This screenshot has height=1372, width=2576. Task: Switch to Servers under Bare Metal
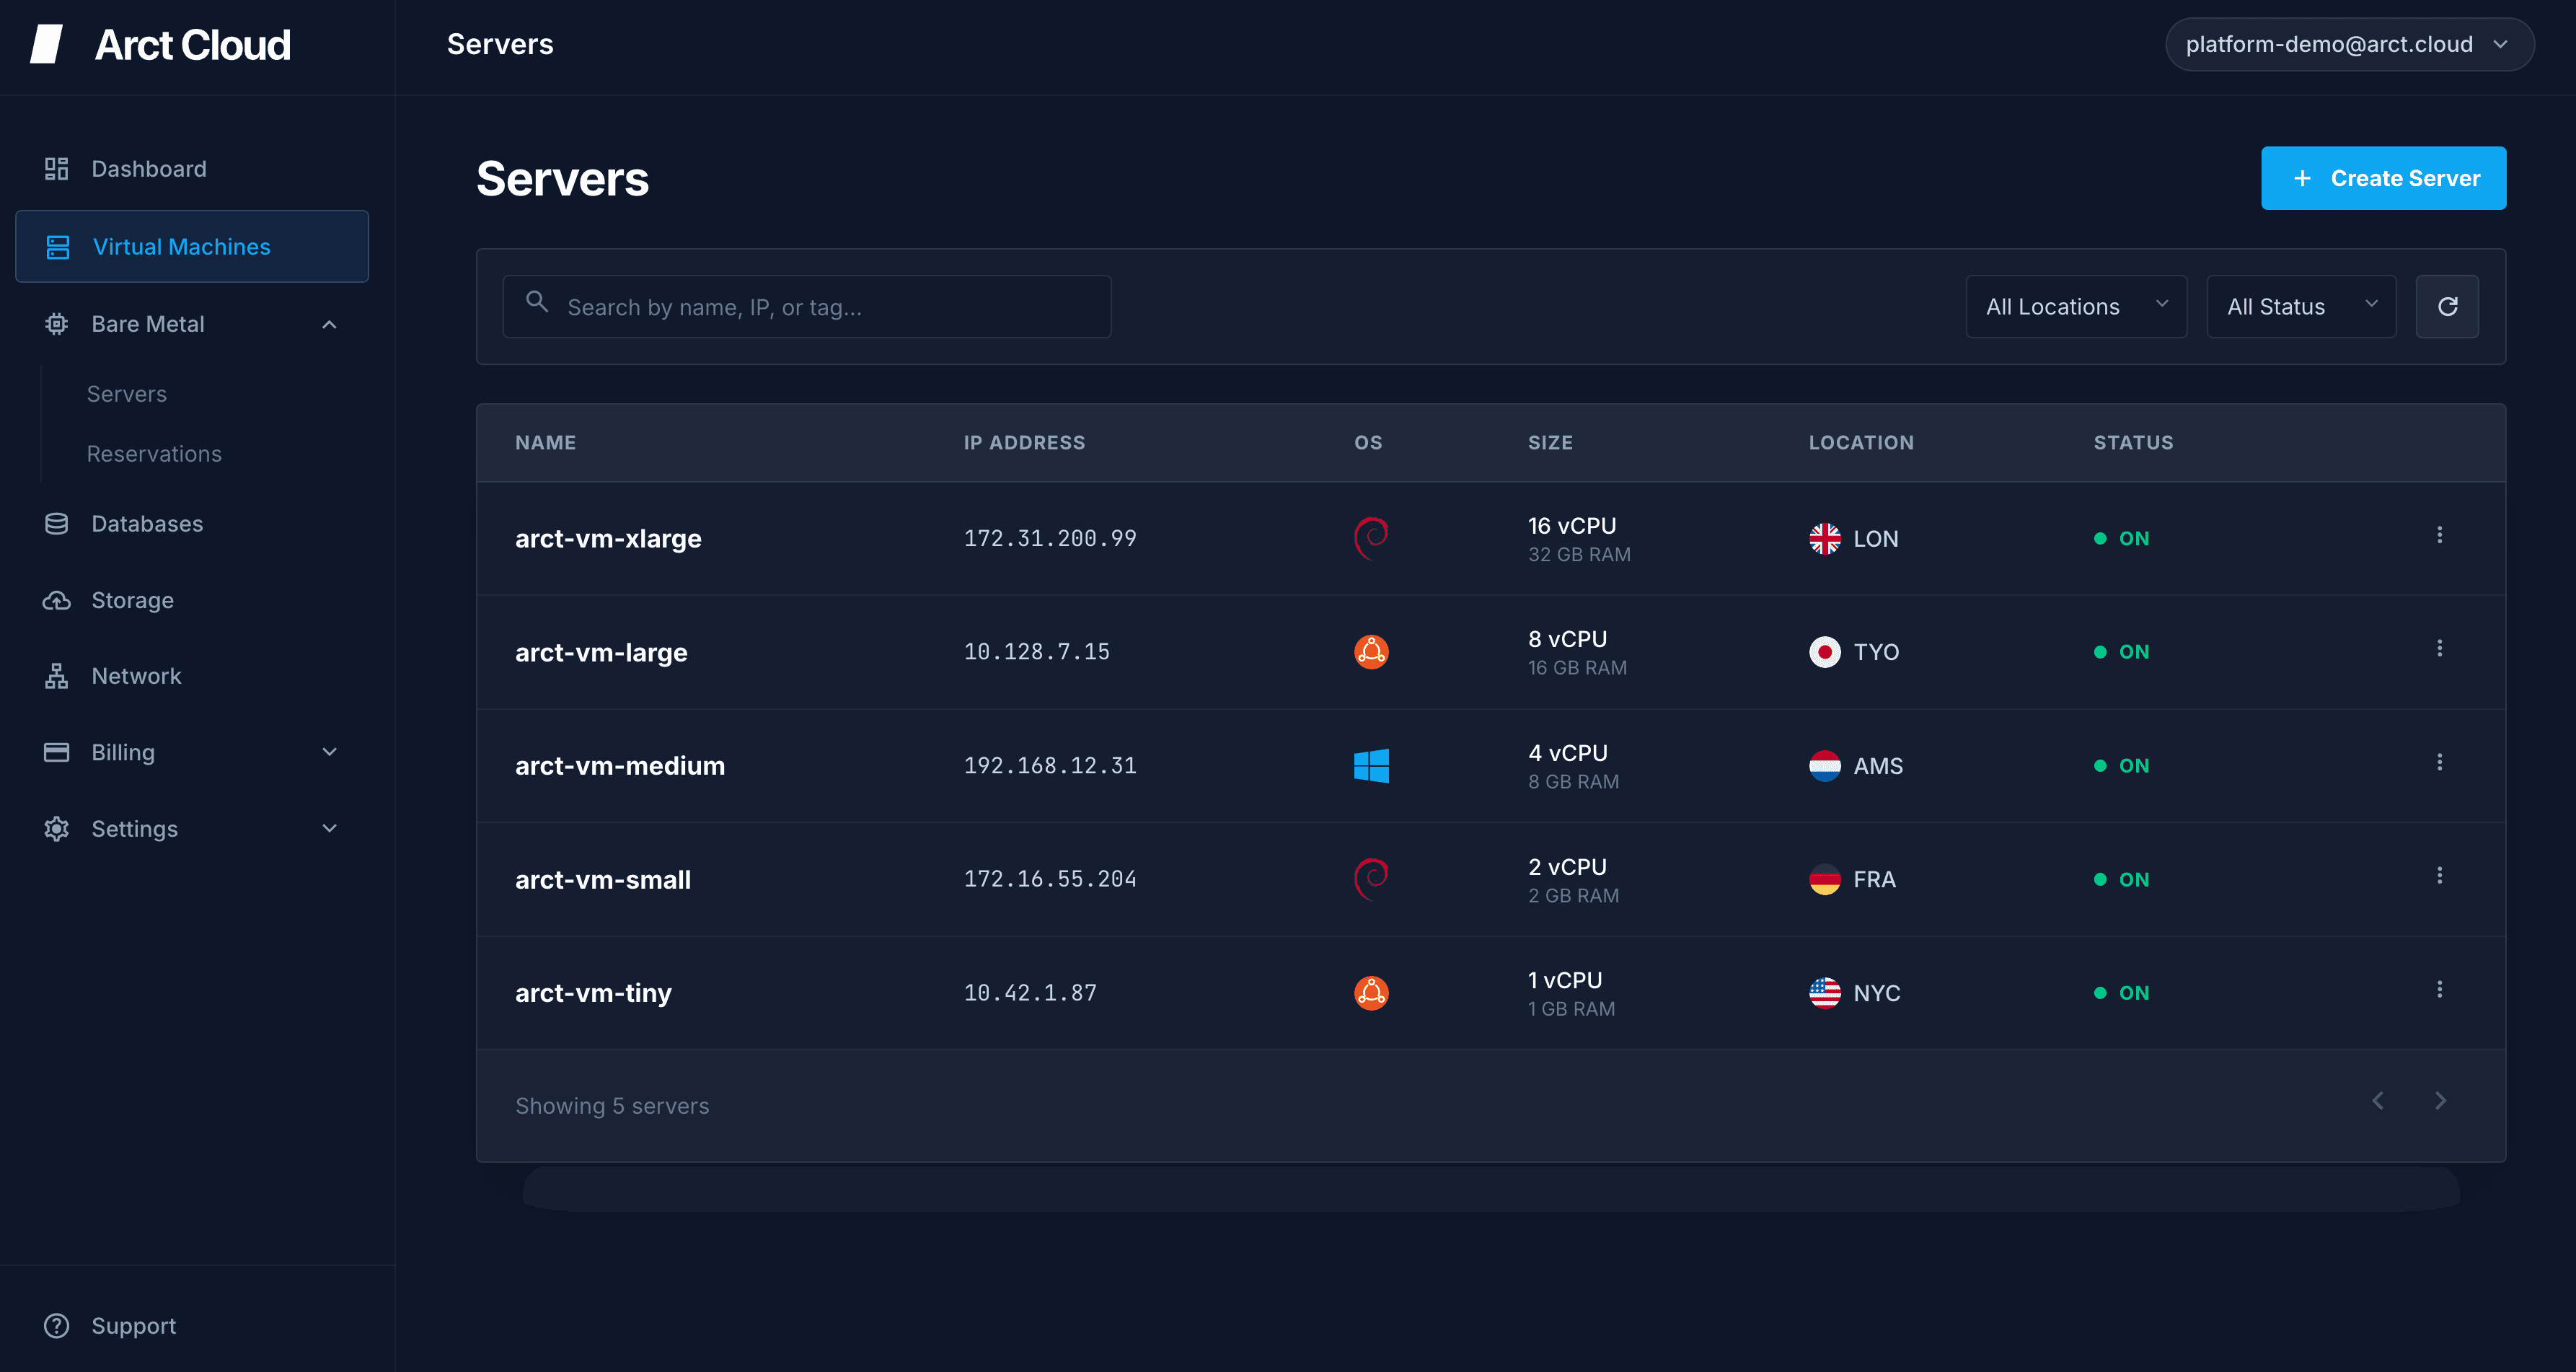pyautogui.click(x=127, y=393)
